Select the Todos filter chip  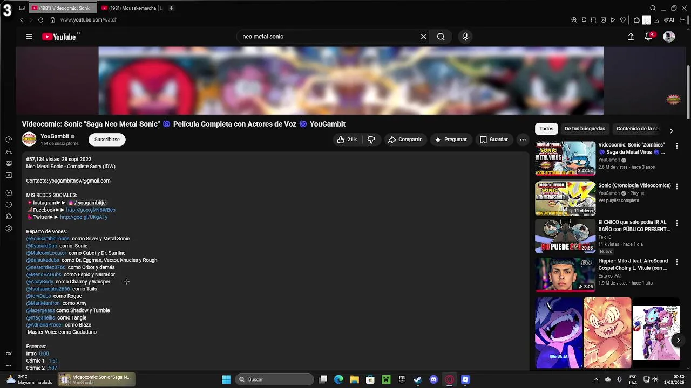point(546,129)
